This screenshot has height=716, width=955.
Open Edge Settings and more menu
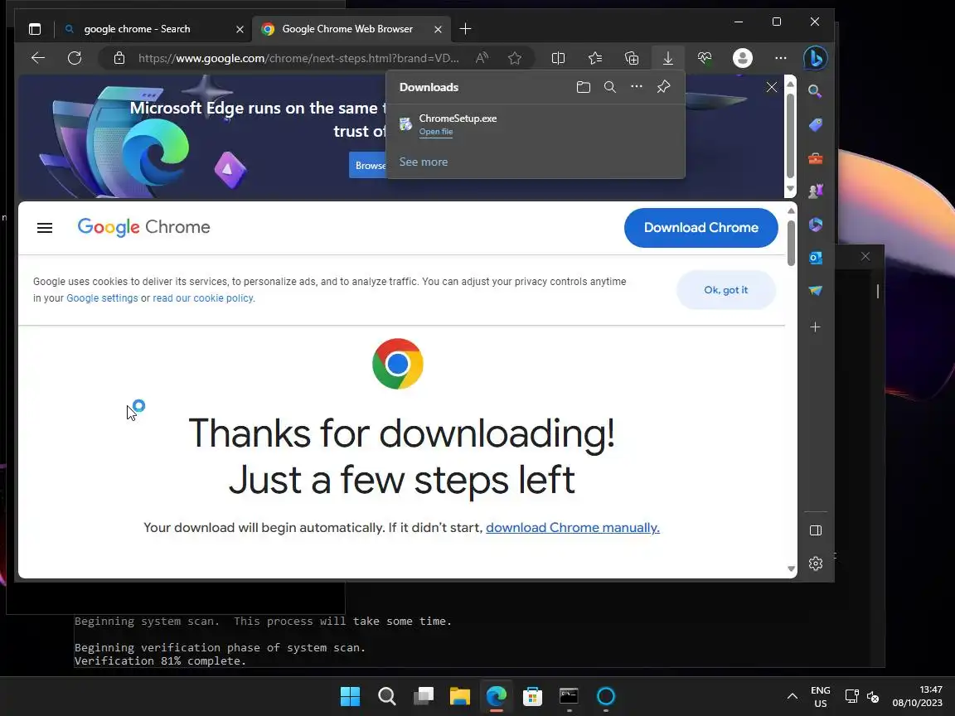click(x=780, y=58)
